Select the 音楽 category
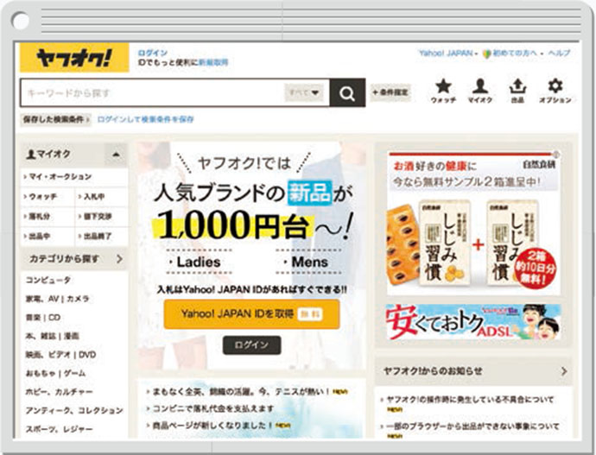Image resolution: width=596 pixels, height=455 pixels. point(33,318)
